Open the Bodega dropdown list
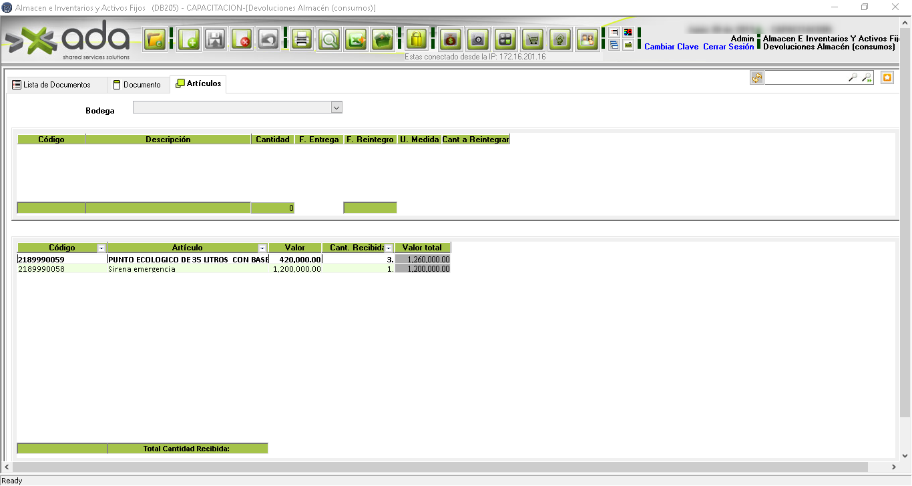This screenshot has width=912, height=486. coord(336,107)
